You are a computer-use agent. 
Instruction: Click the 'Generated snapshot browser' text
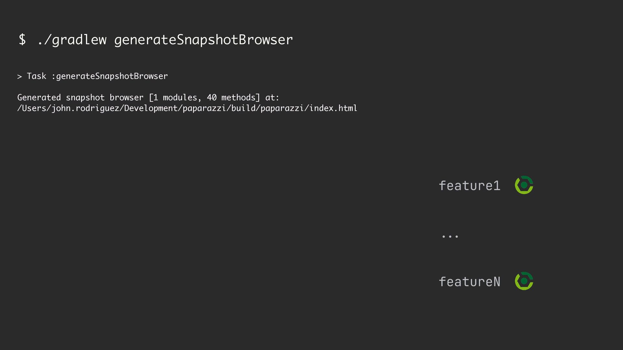coord(80,98)
